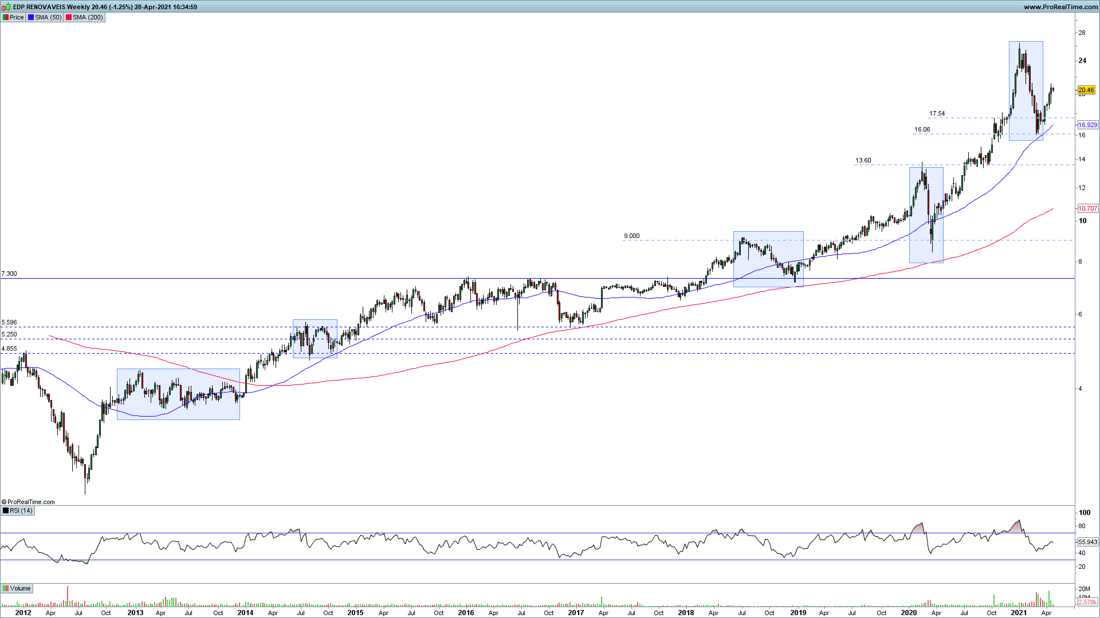Select the 7.300 horizontal support line label
The width and height of the screenshot is (1100, 618).
click(x=9, y=274)
